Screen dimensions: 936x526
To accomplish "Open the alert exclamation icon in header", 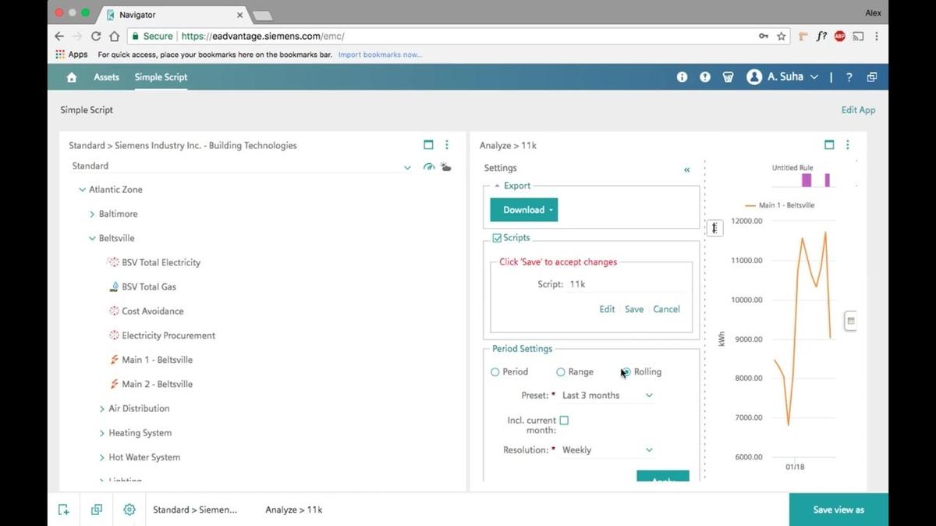I will click(705, 77).
